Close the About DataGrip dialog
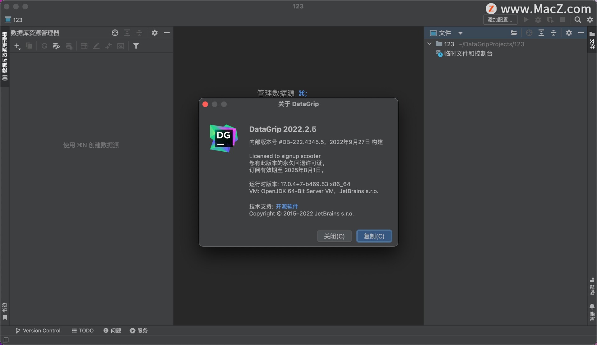The image size is (597, 345). (205, 104)
